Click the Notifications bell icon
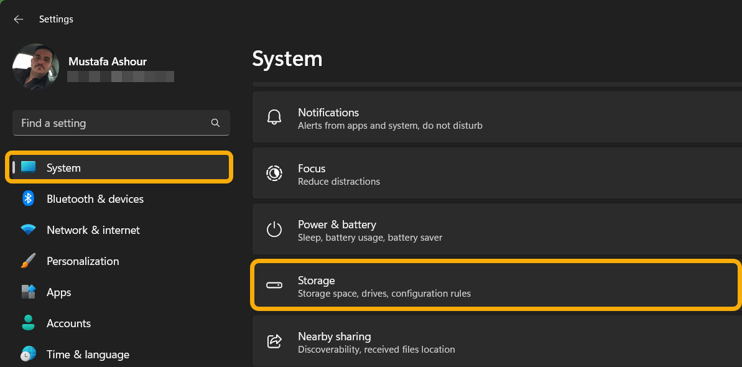Screen dimensions: 742x367 (274, 117)
